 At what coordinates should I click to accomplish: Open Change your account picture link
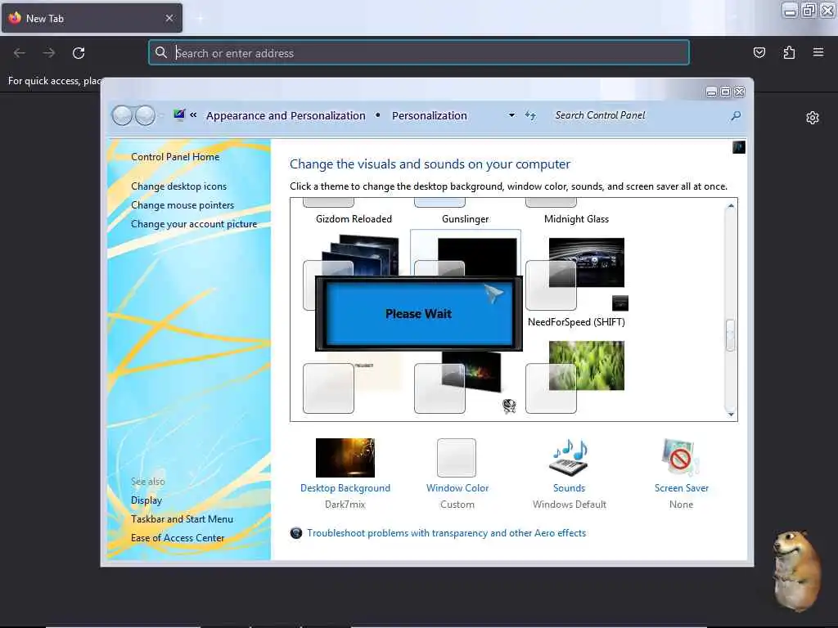[194, 224]
